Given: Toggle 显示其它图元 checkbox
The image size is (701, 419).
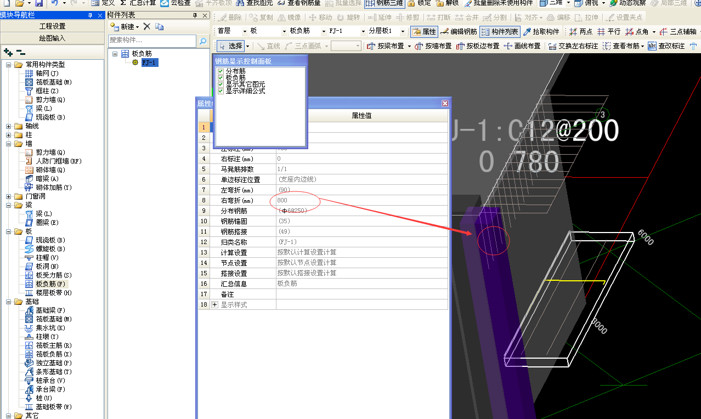Looking at the screenshot, I should [221, 84].
